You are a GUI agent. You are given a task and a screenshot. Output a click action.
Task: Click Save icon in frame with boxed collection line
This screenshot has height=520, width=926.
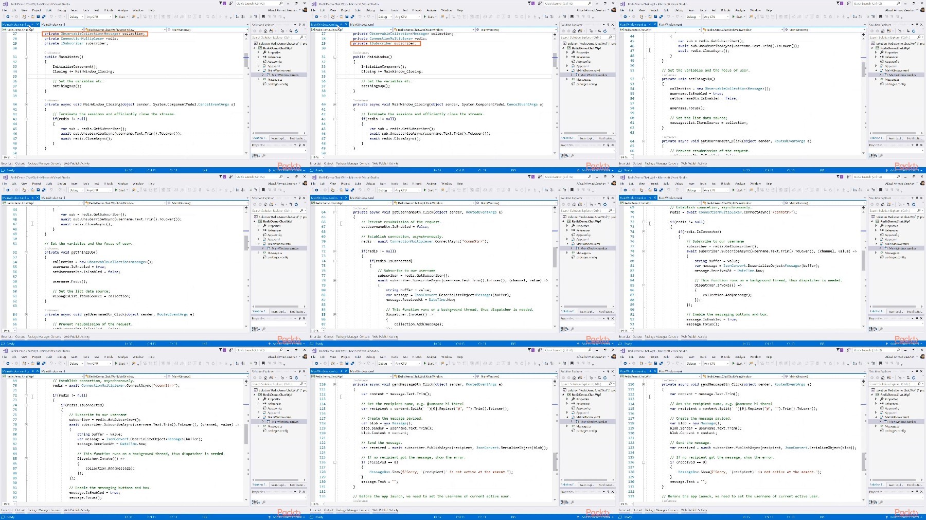coord(38,16)
